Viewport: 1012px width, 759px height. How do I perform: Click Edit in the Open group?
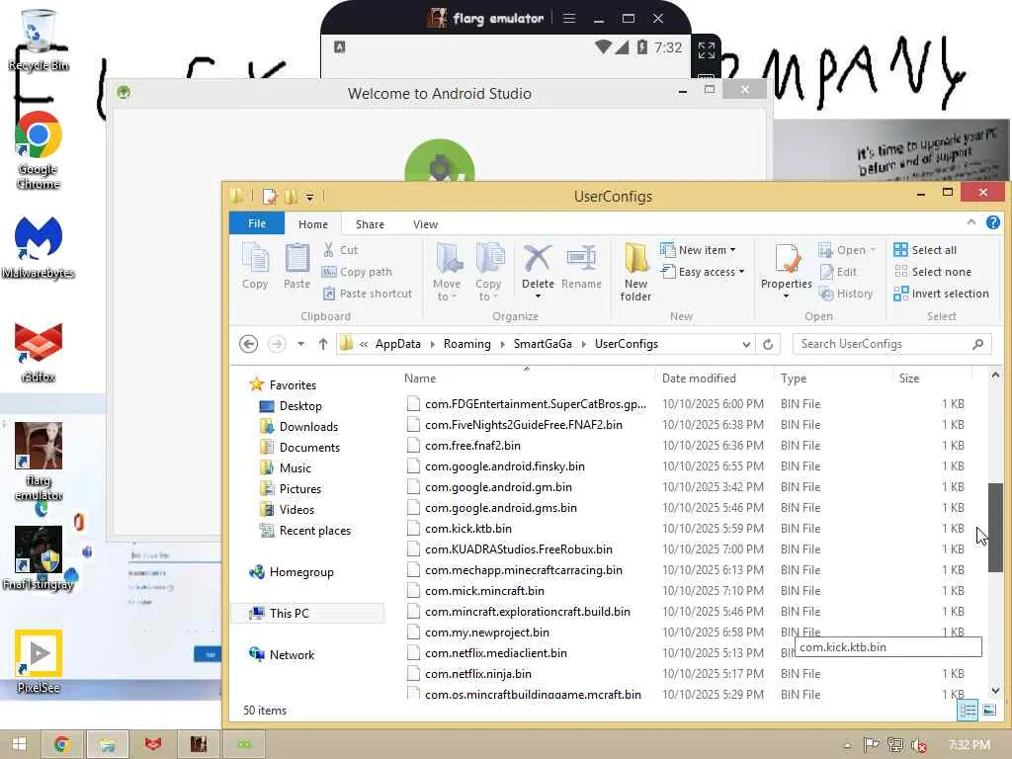838,272
